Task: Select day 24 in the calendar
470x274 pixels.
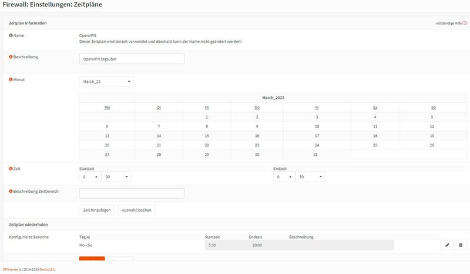Action: (317, 145)
